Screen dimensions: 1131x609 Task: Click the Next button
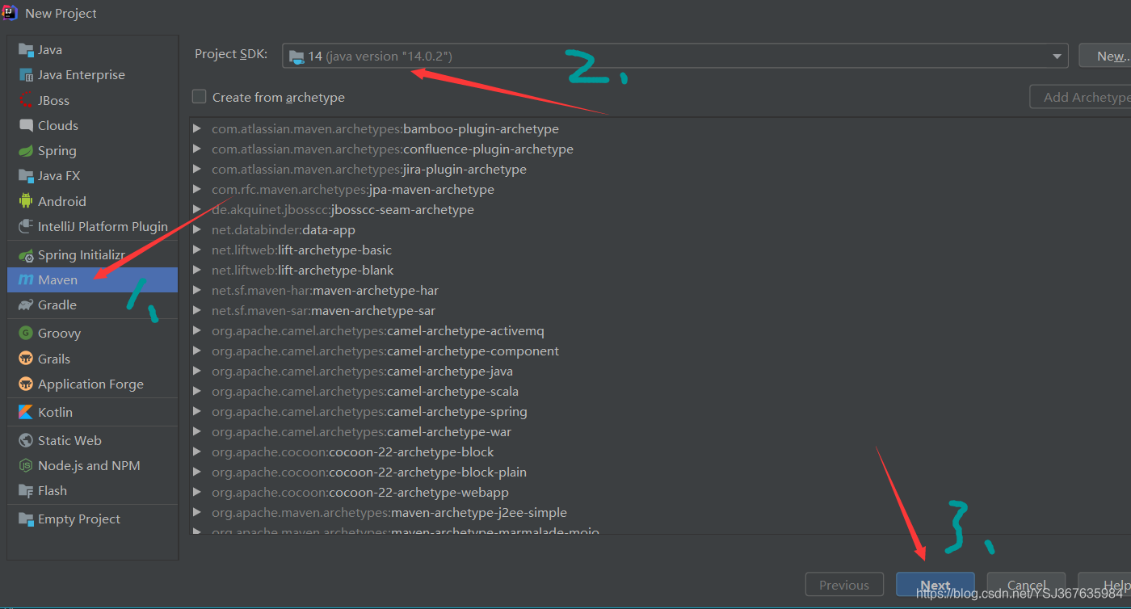935,585
